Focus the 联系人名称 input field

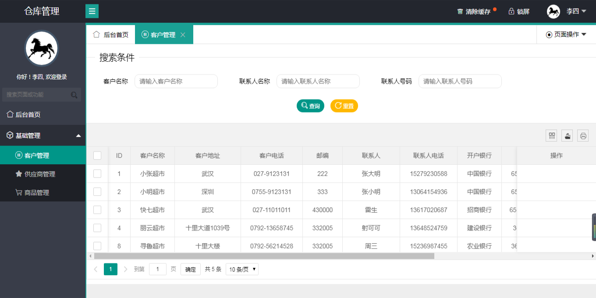click(x=318, y=81)
